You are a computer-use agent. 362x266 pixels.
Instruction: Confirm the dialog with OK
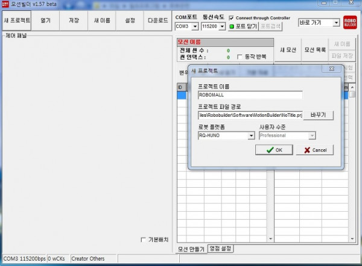click(x=274, y=150)
